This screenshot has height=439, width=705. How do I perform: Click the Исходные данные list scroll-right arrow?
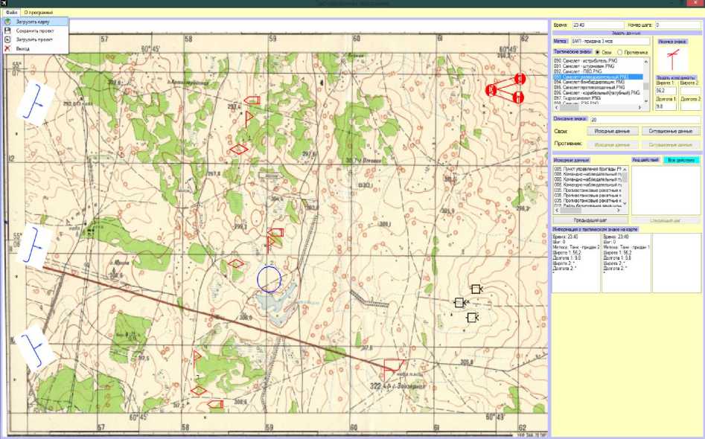pos(619,211)
